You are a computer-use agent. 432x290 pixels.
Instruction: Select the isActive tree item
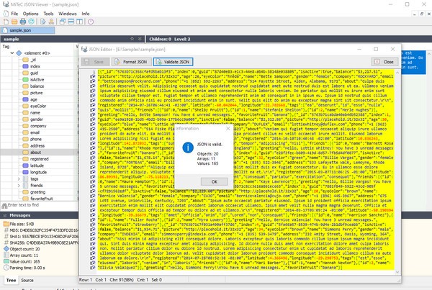point(37,79)
